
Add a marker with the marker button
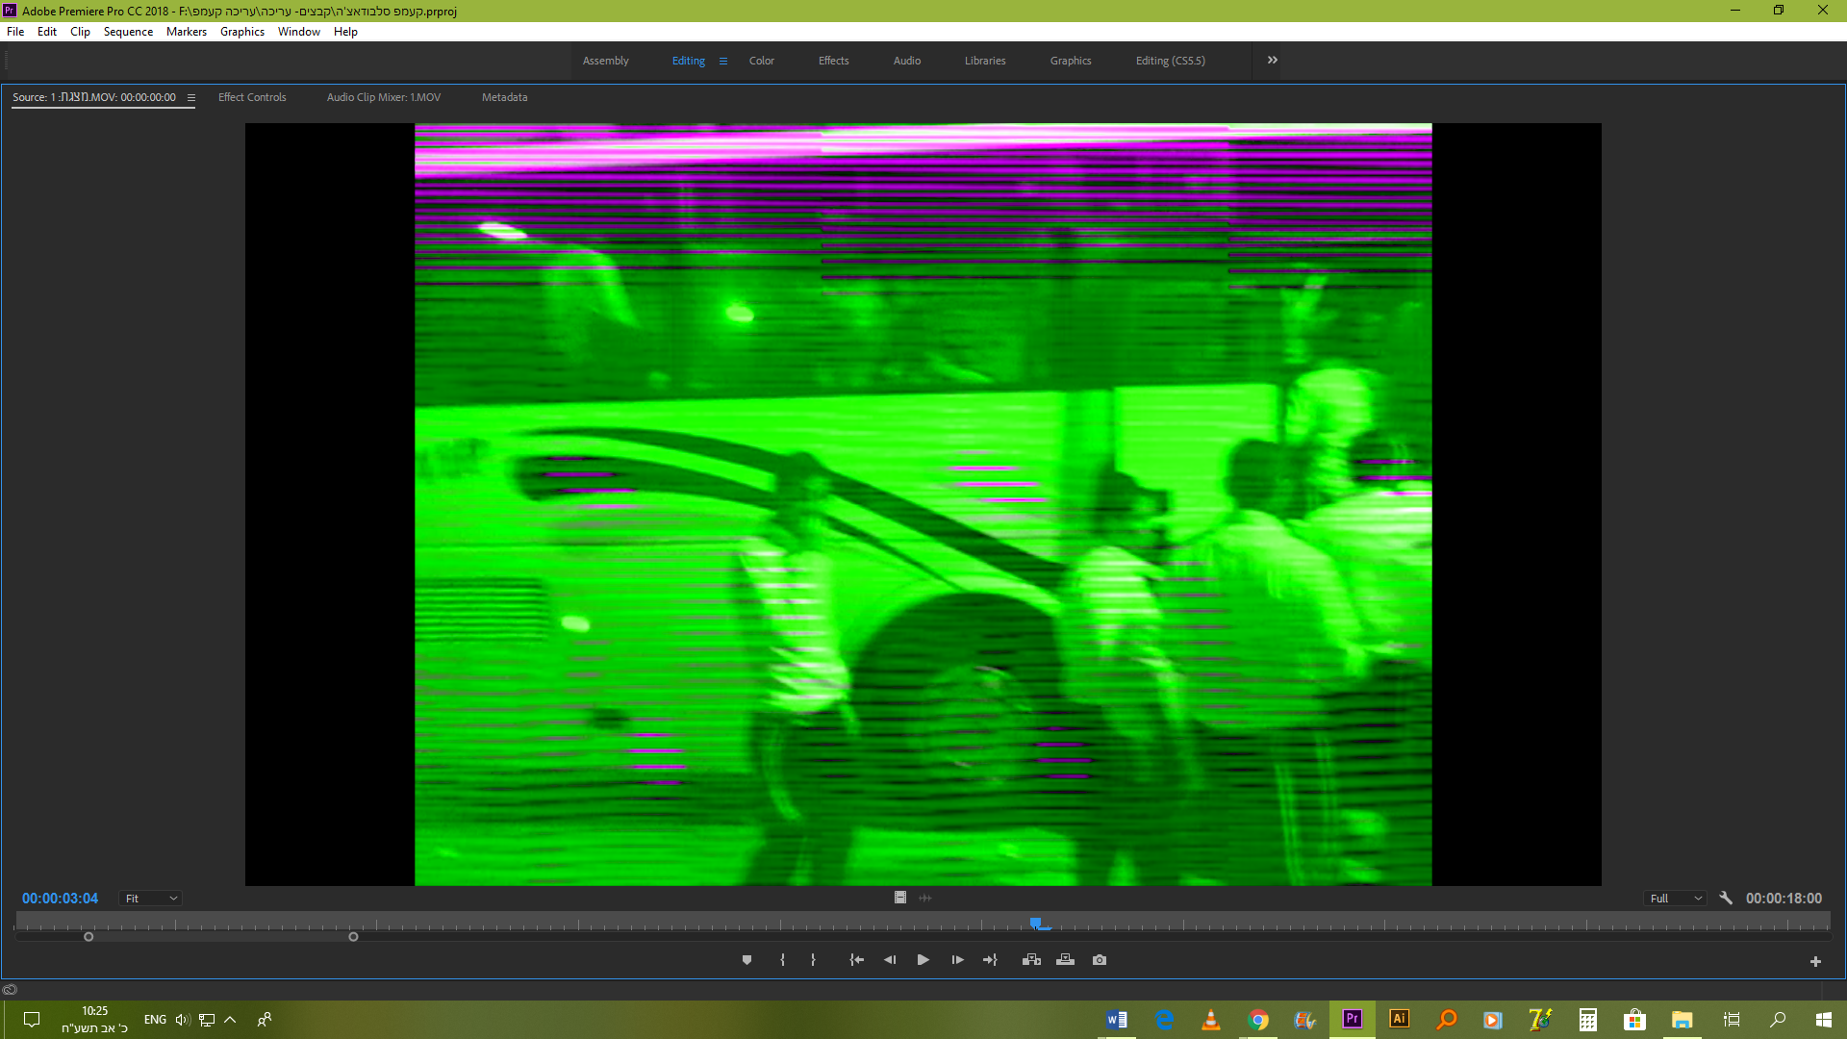point(746,960)
